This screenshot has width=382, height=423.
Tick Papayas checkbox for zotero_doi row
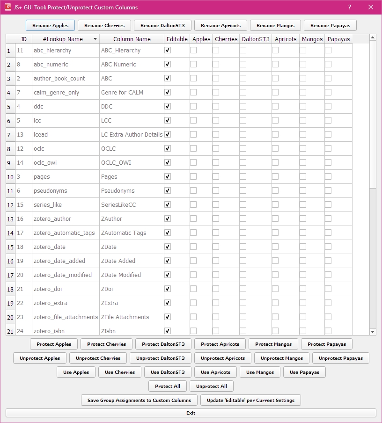point(328,289)
